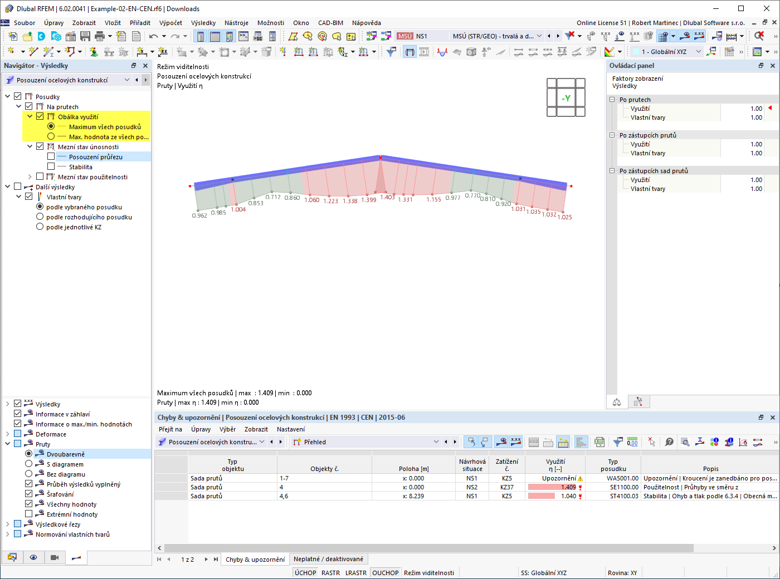The width and height of the screenshot is (780, 579).
Task: Click the script manager (SC) icon
Action: coord(258,36)
